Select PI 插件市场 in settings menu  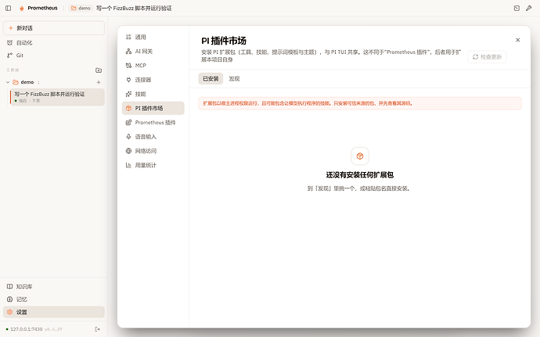pos(153,108)
